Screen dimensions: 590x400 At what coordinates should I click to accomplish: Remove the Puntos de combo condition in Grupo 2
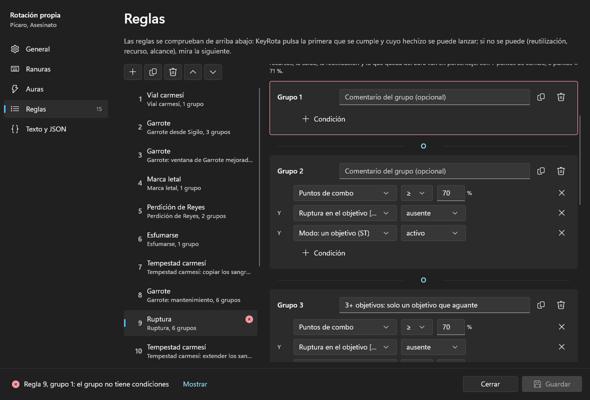tap(561, 193)
